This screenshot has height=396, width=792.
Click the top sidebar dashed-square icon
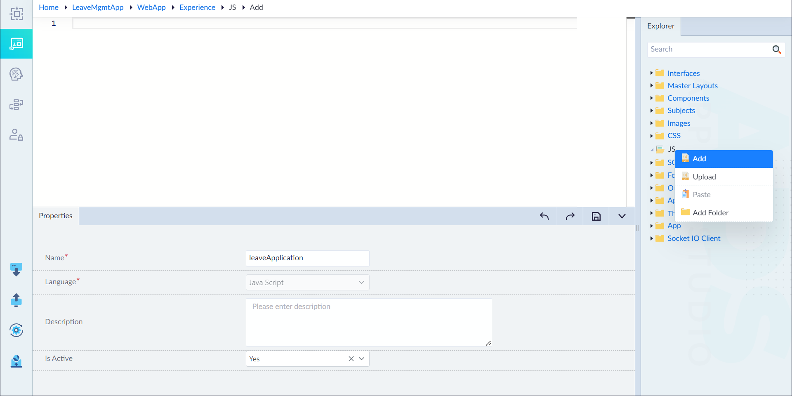(x=16, y=14)
